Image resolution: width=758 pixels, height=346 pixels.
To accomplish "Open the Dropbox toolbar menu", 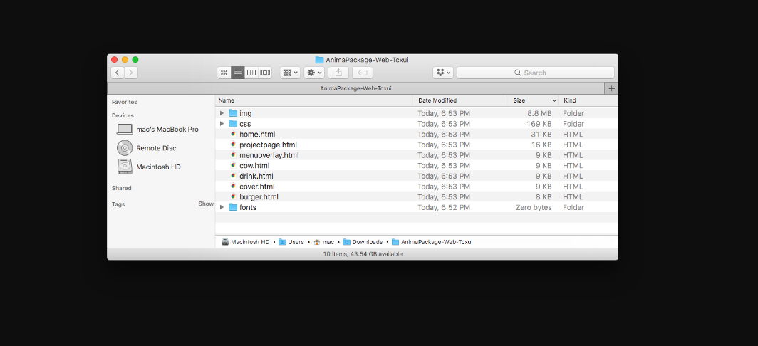I will coord(443,73).
